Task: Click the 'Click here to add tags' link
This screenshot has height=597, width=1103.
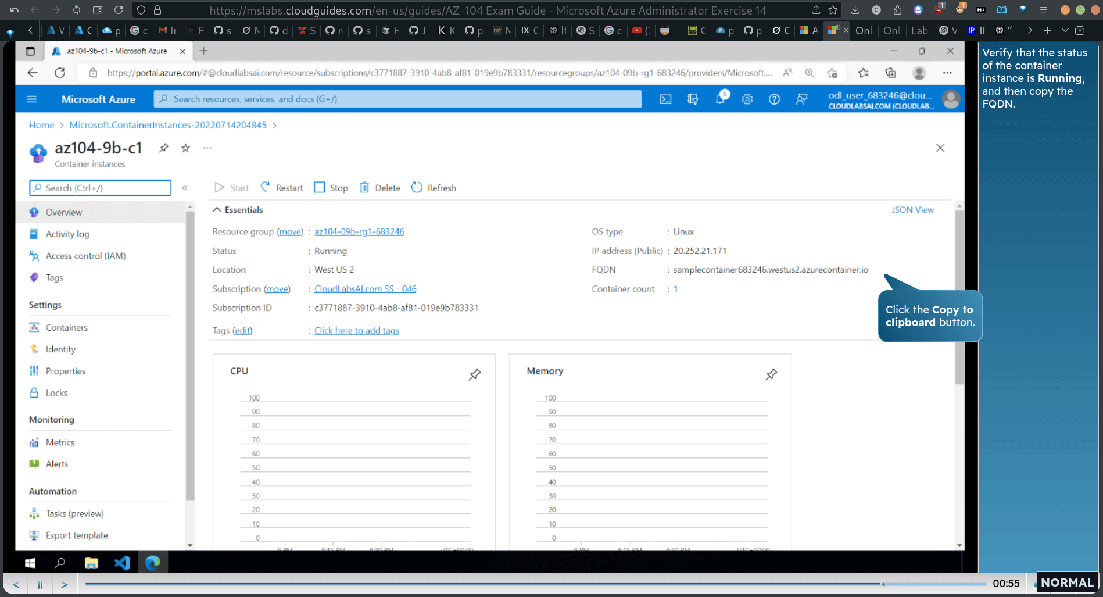Action: 357,331
